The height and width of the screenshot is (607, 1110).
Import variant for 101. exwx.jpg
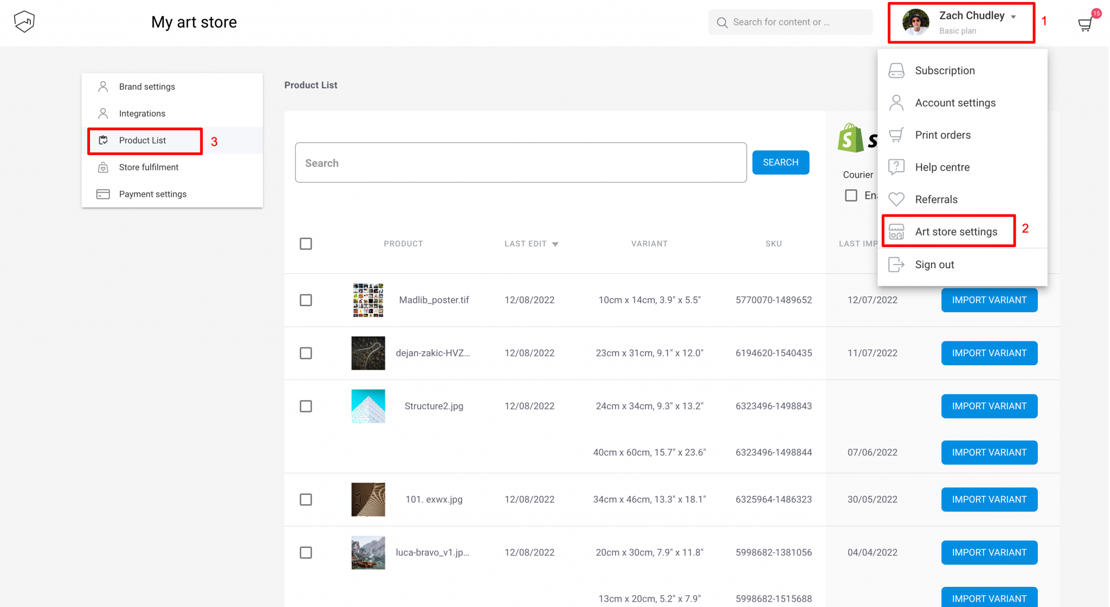(989, 500)
